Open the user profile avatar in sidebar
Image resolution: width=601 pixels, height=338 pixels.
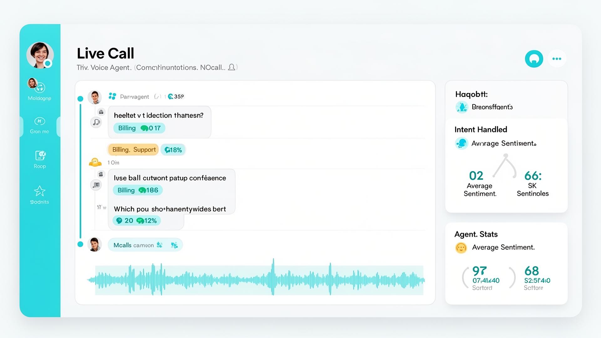click(40, 55)
